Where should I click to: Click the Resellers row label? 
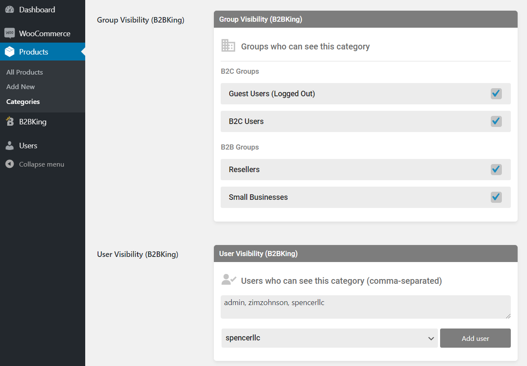click(x=244, y=170)
